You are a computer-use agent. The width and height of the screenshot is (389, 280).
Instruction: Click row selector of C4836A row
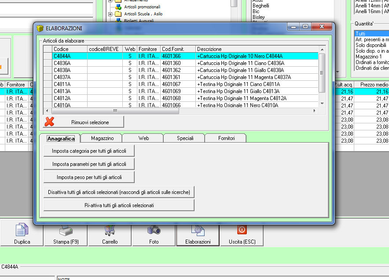coord(48,63)
